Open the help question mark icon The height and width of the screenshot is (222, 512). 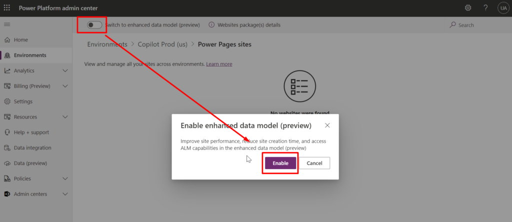pyautogui.click(x=485, y=8)
